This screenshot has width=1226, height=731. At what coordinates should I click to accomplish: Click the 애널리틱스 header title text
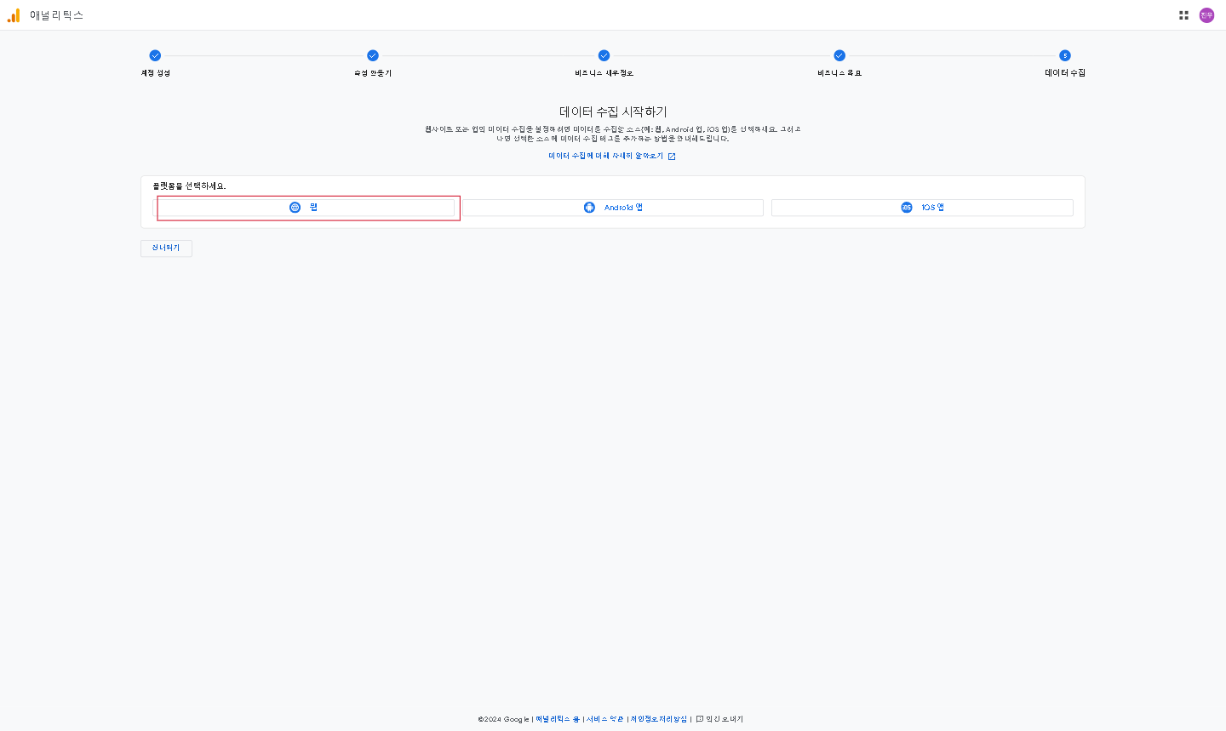(56, 15)
